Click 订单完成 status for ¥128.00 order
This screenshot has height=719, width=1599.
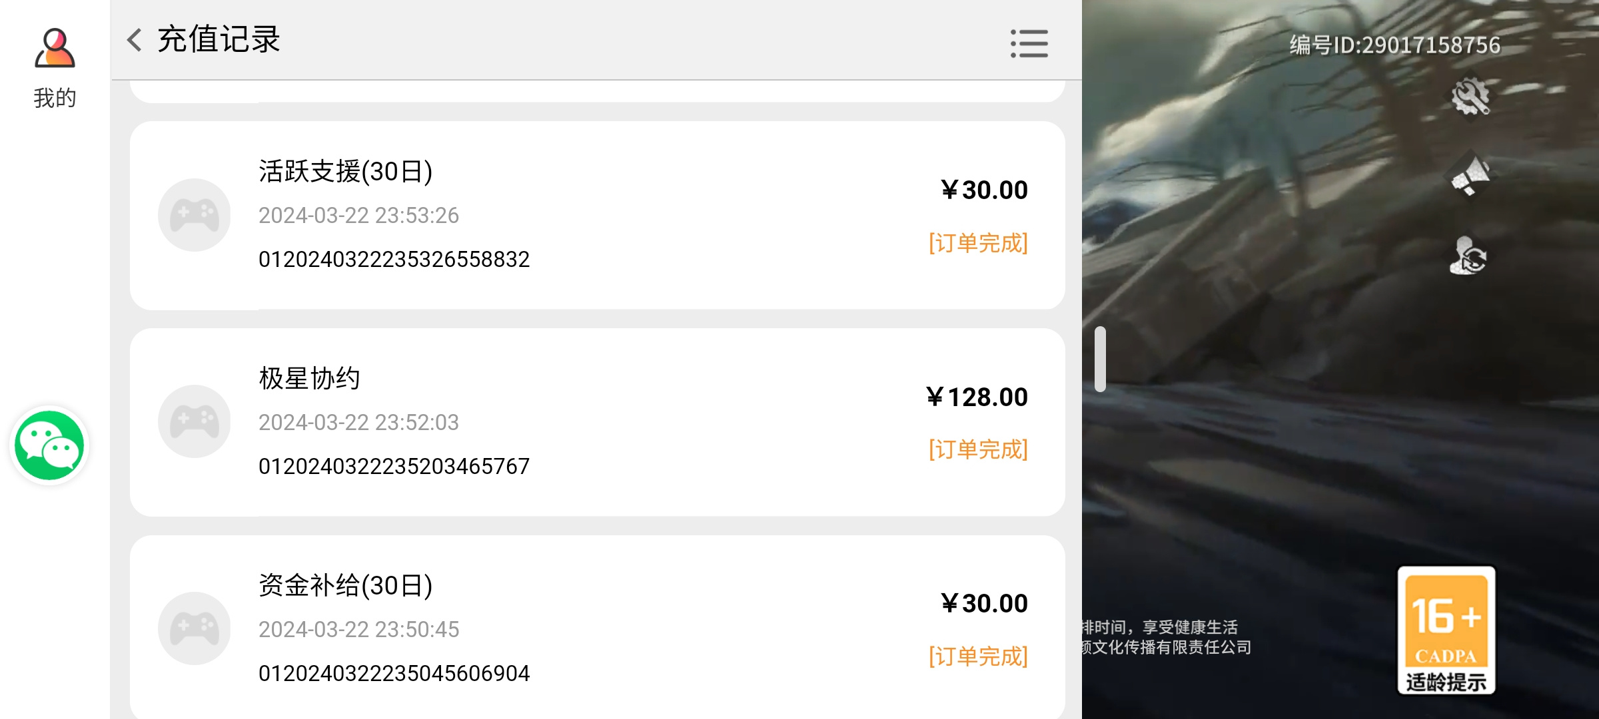point(979,450)
